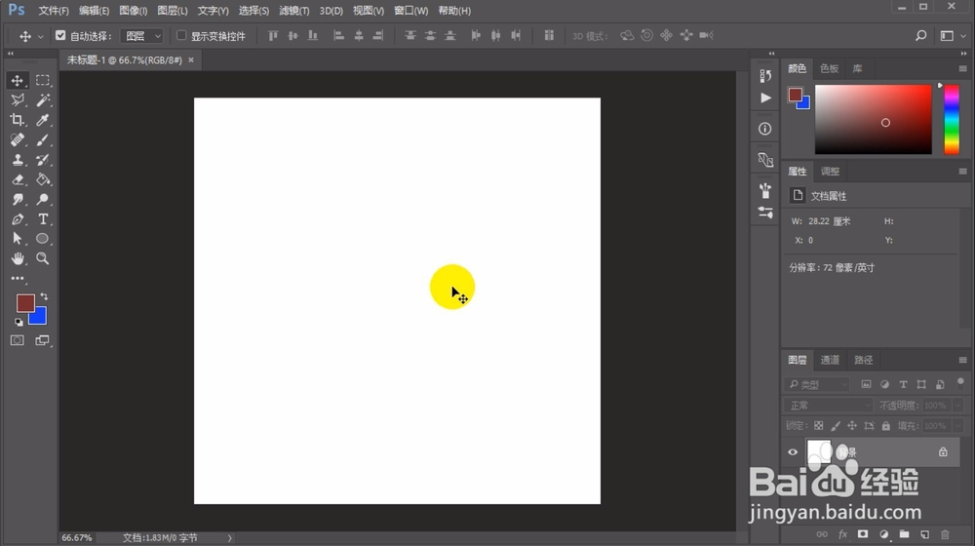Select the Zoom tool
975x546 pixels.
[42, 258]
